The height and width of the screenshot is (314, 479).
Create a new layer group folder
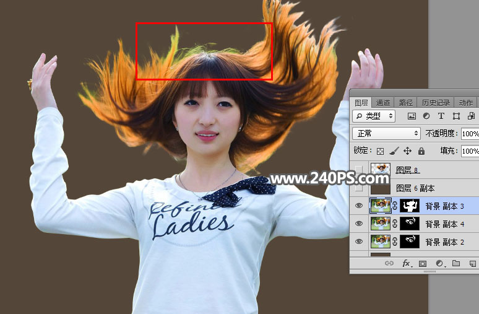tap(455, 263)
